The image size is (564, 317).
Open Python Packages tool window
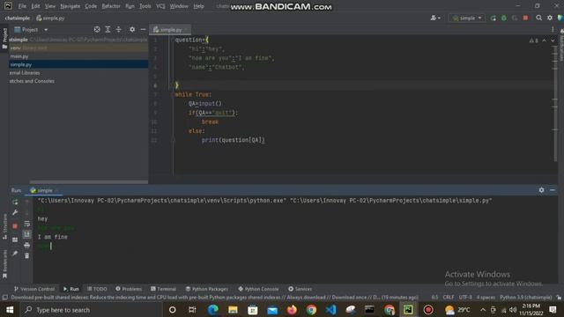pos(207,289)
